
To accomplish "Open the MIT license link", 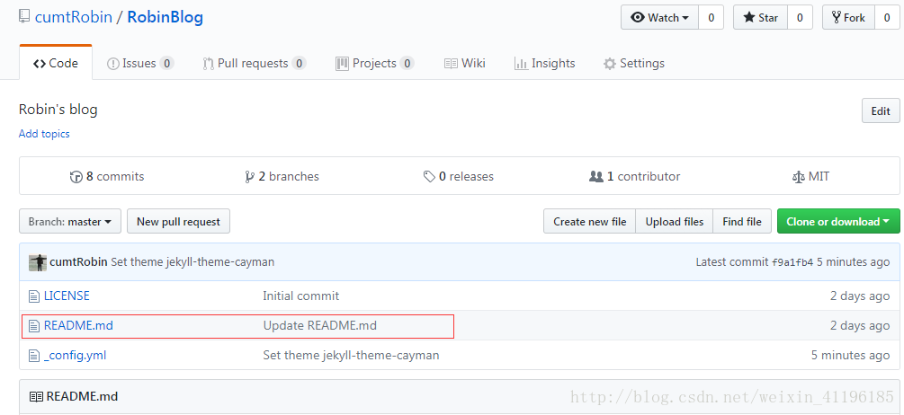I will 810,176.
